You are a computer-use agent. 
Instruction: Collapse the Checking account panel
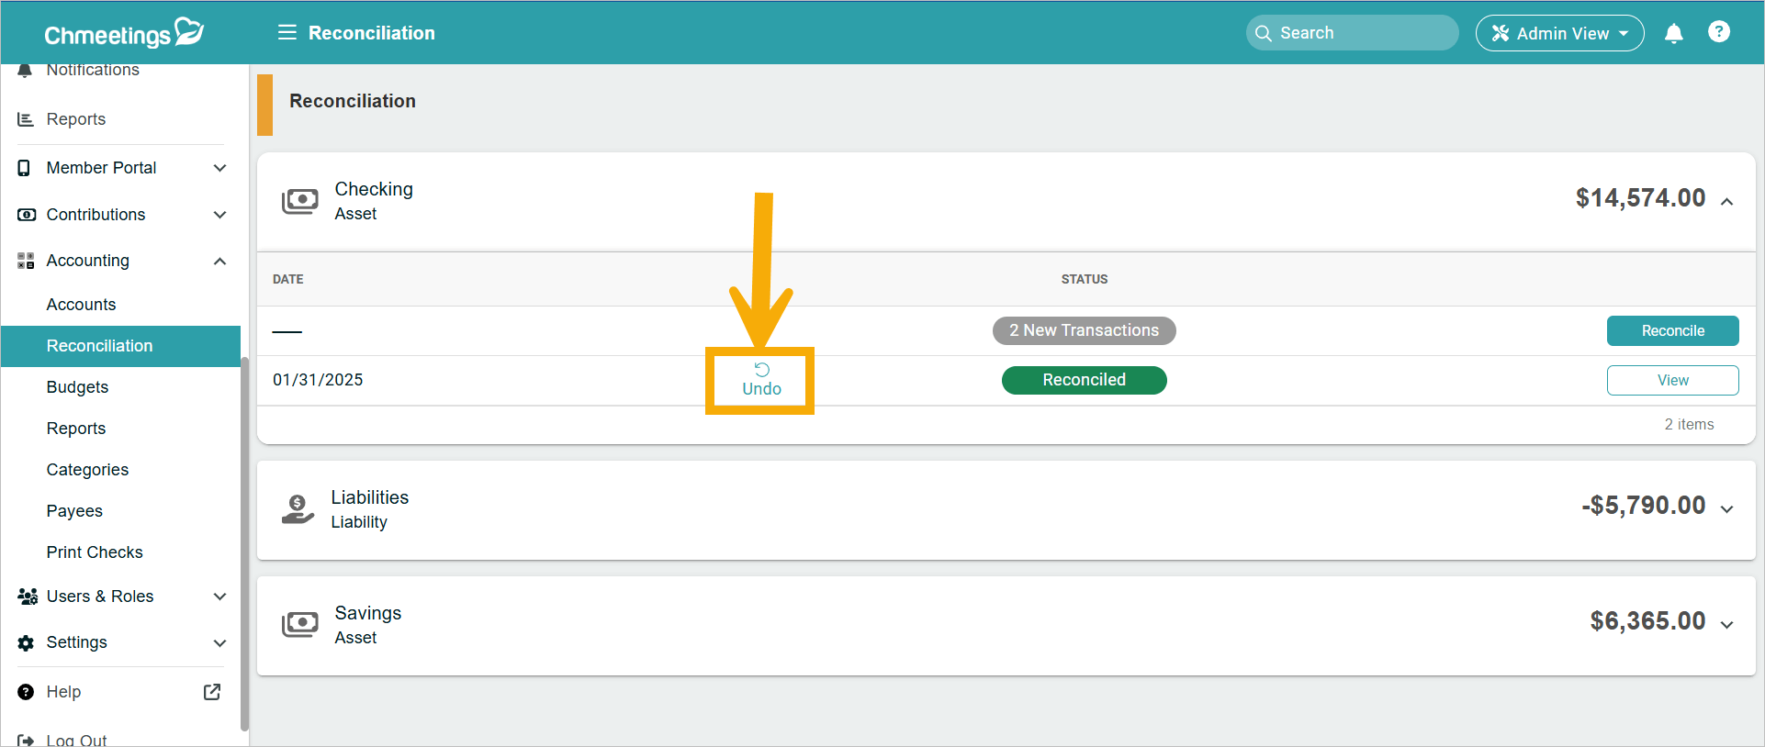(x=1727, y=202)
